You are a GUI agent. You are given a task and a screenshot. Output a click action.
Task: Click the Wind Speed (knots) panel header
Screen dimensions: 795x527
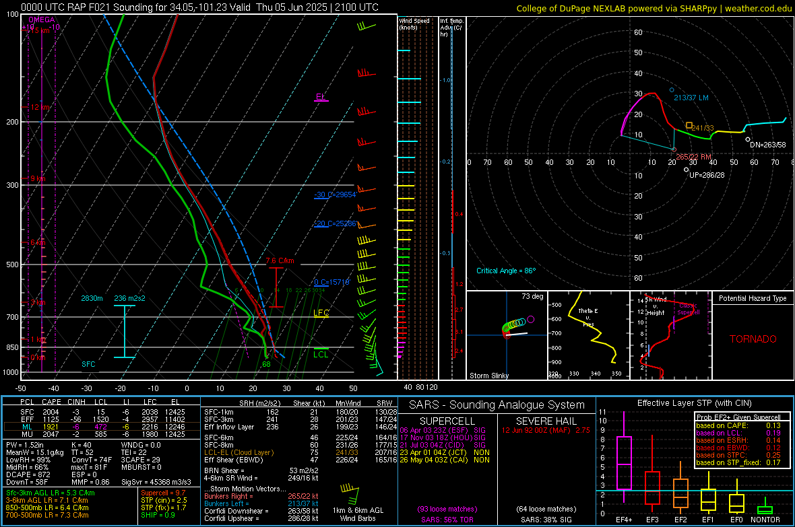414,24
